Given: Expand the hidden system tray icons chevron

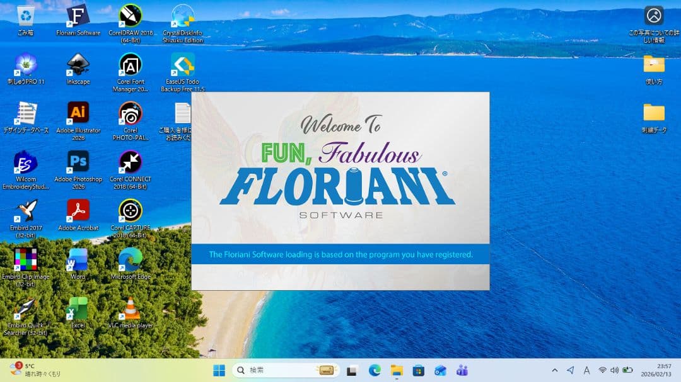Looking at the screenshot, I should click(x=554, y=370).
